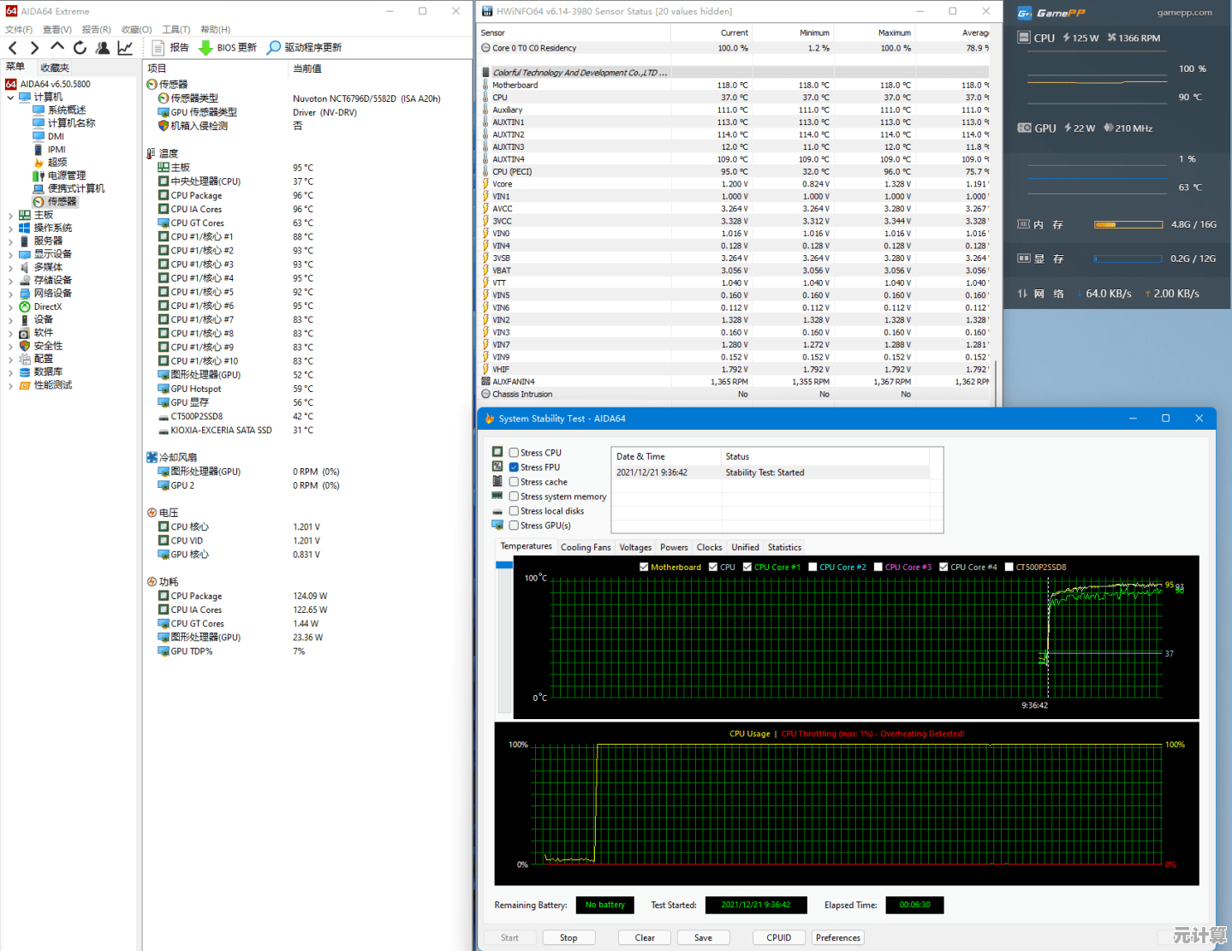
Task: Click the green BIOS update arrow icon
Action: pos(205,48)
